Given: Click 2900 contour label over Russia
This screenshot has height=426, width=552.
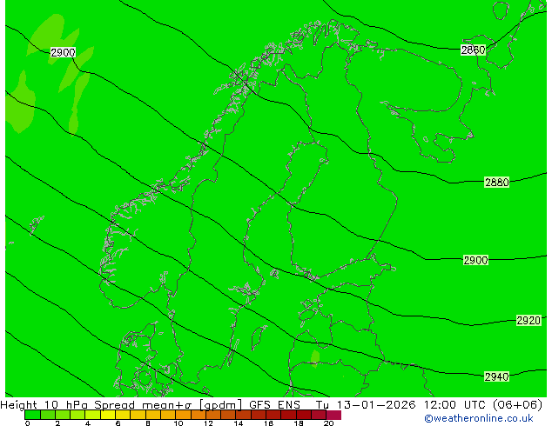Looking at the screenshot, I should tap(475, 261).
